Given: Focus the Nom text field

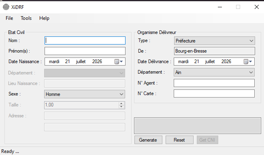Looking at the screenshot, I should (85, 40).
